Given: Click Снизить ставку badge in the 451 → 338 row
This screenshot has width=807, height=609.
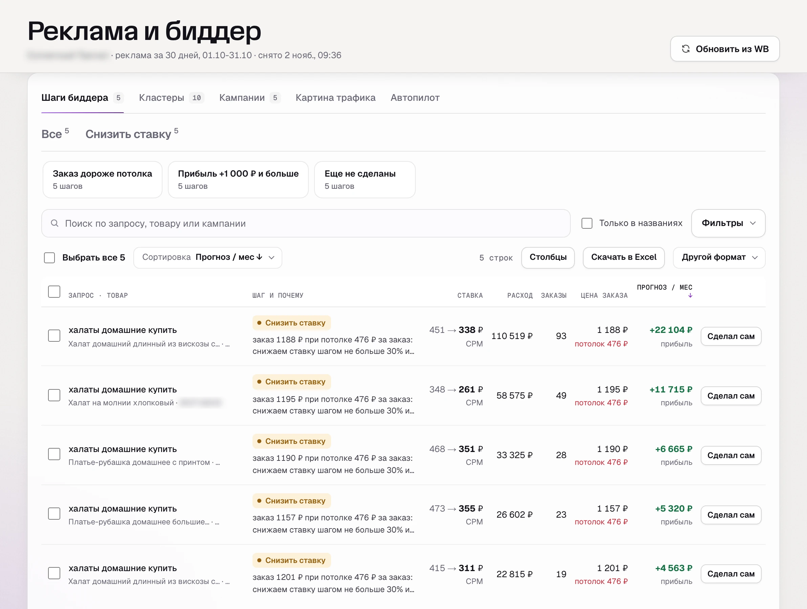Looking at the screenshot, I should (x=291, y=323).
